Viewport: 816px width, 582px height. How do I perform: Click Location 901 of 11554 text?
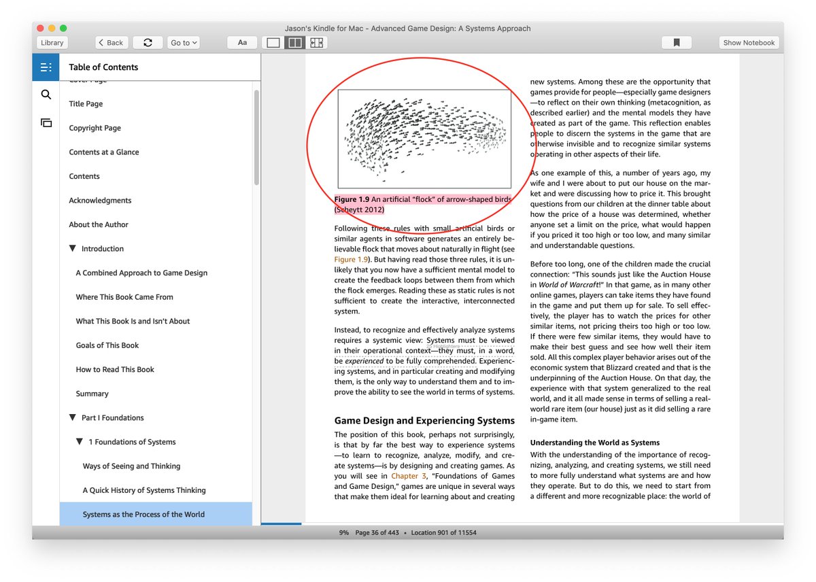pos(444,533)
